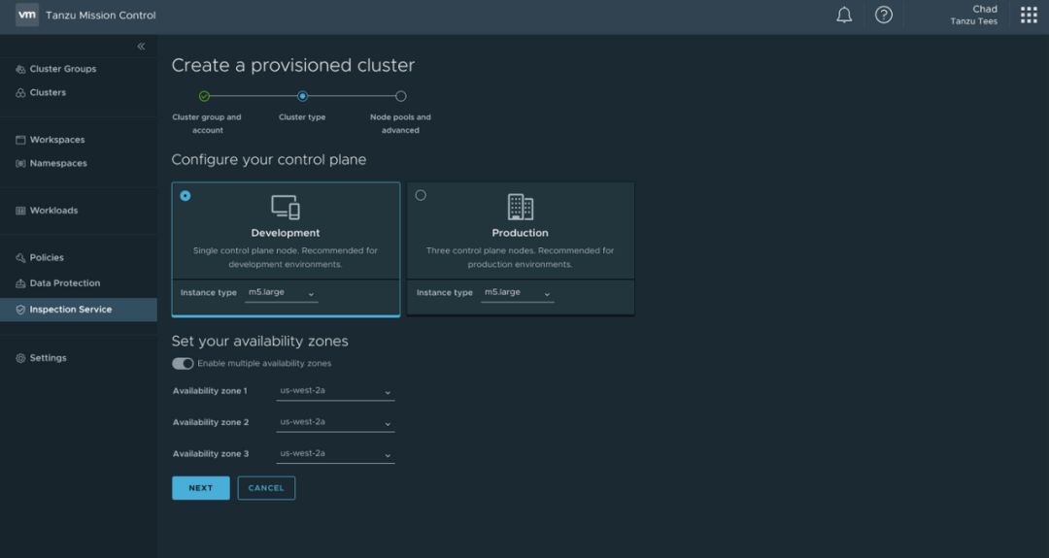Open the notifications bell
1049x558 pixels.
tap(844, 15)
